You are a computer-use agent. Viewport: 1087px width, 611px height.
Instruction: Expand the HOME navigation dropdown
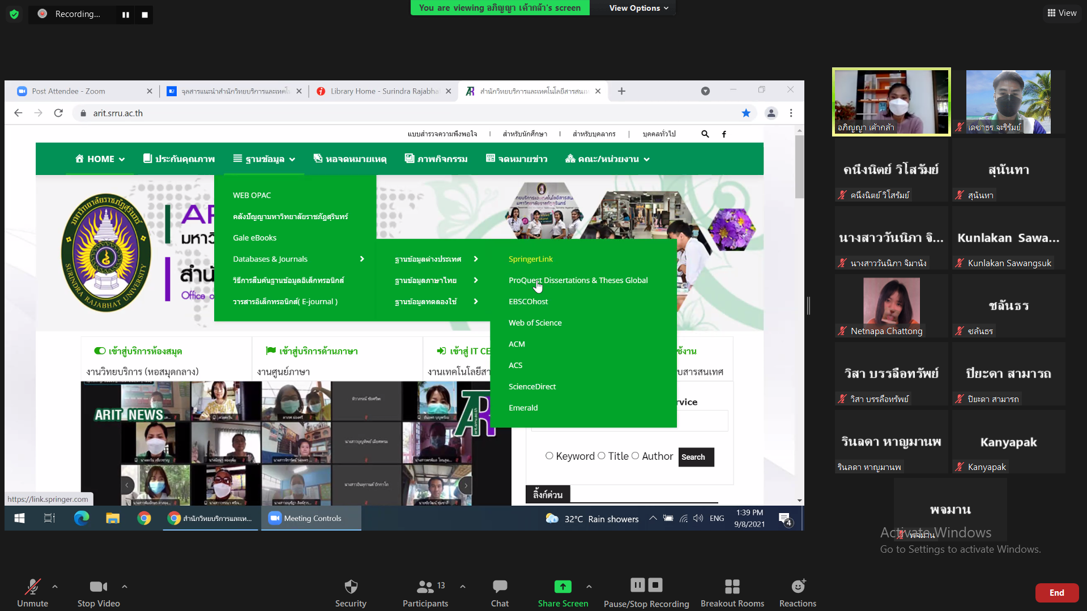pyautogui.click(x=100, y=159)
